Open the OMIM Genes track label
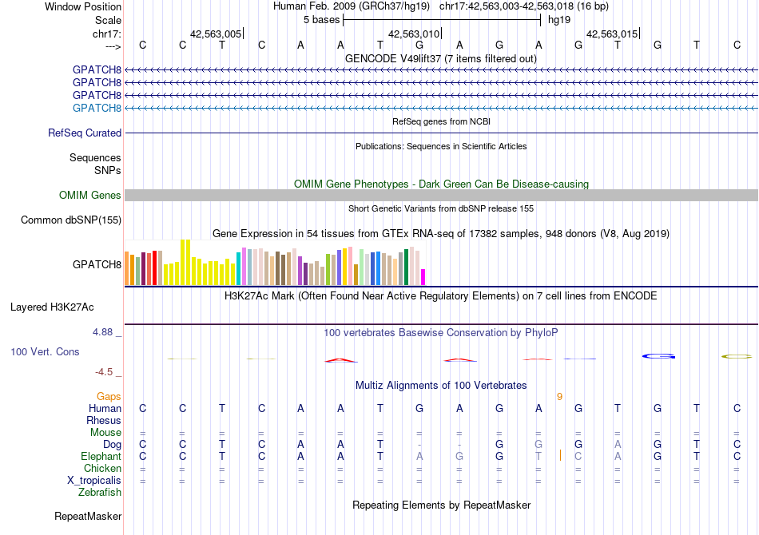The width and height of the screenshot is (759, 535). tap(90, 196)
